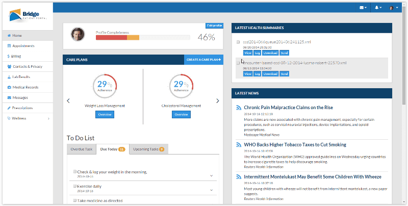Tick the Check & log your weight checkbox
This screenshot has width=408, height=206.
coord(75,172)
